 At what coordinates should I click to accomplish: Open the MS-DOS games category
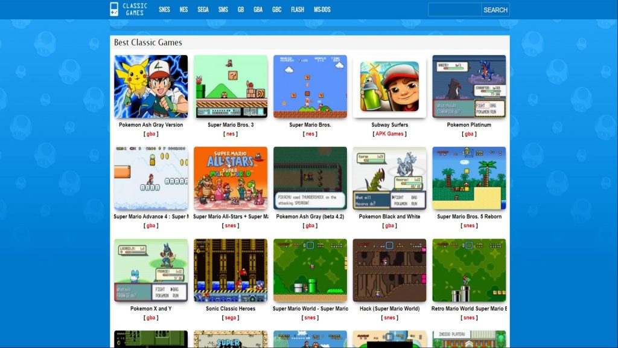[x=322, y=9]
